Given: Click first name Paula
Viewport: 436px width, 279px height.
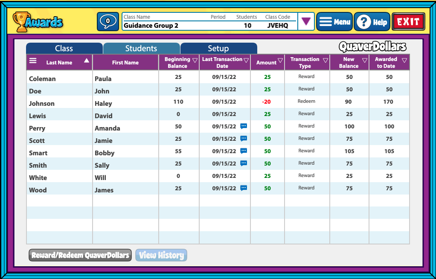Looking at the screenshot, I should click(x=103, y=79).
